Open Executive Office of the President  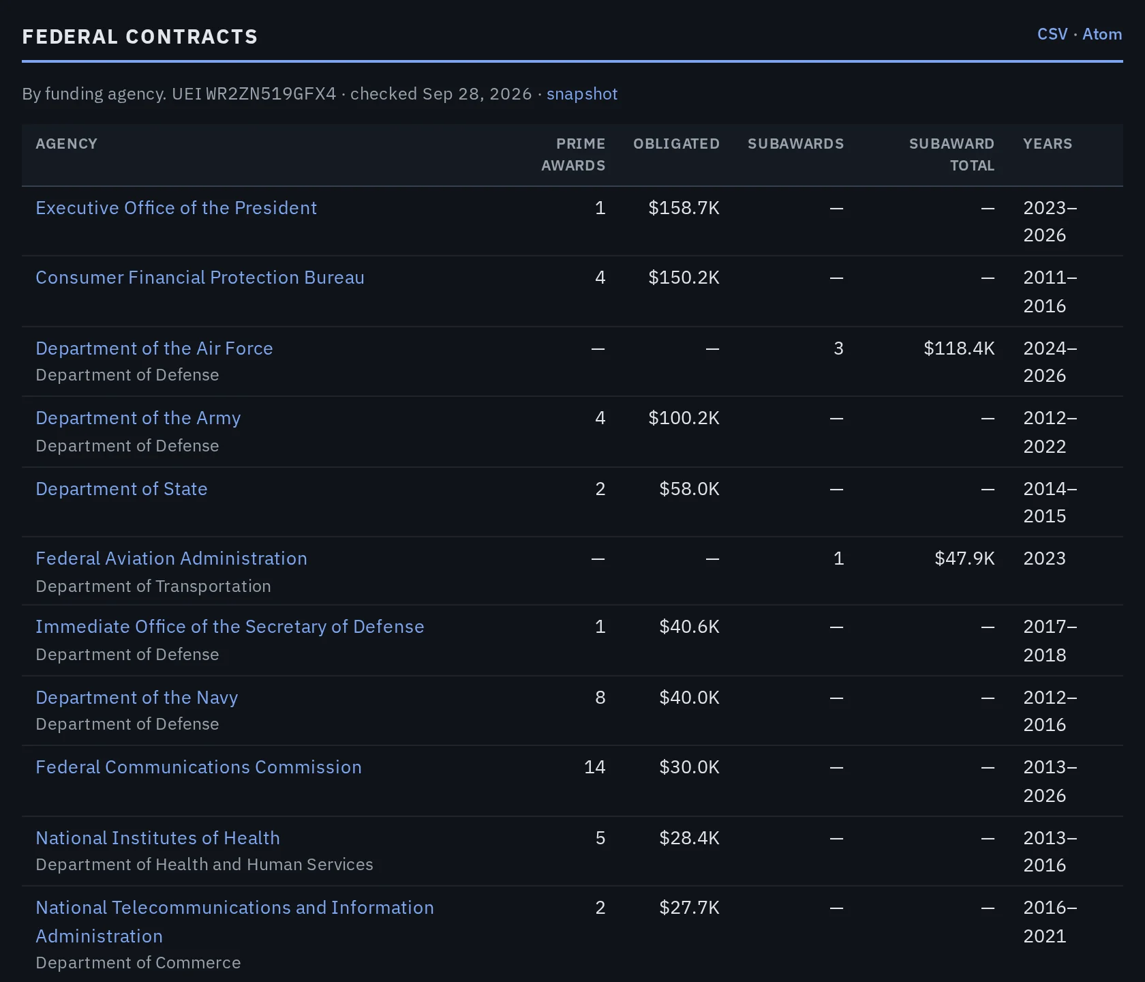coord(177,208)
